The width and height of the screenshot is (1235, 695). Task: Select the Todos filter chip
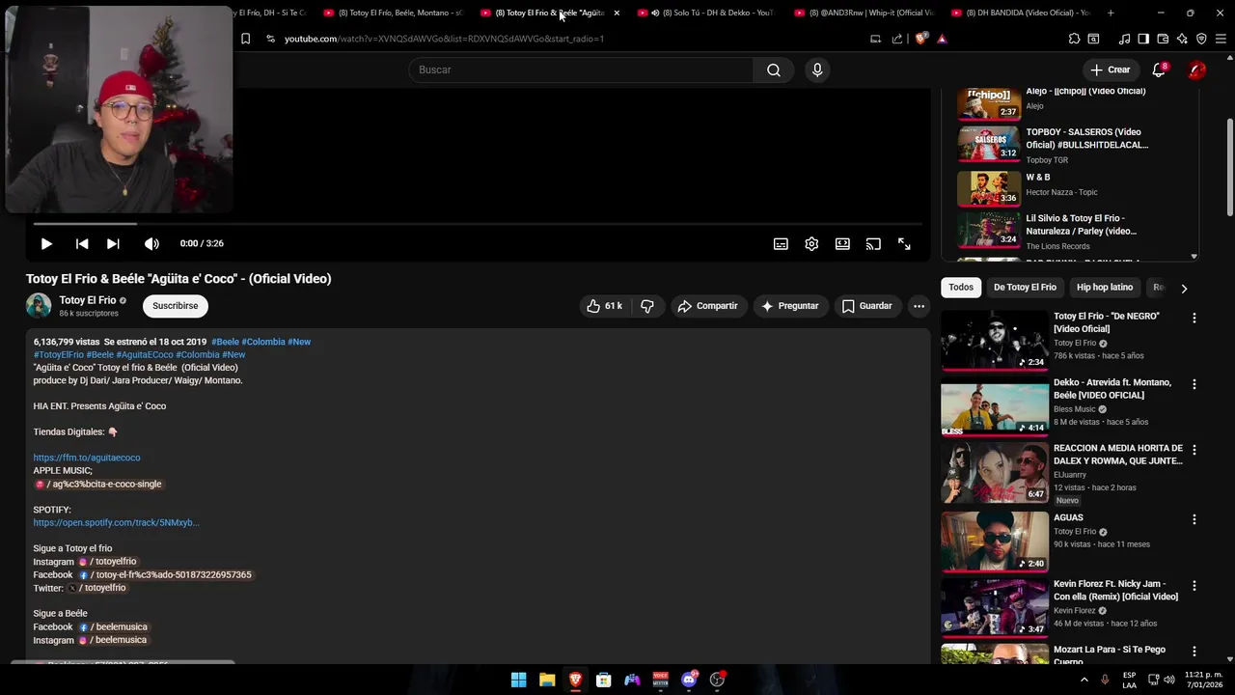coord(961,288)
